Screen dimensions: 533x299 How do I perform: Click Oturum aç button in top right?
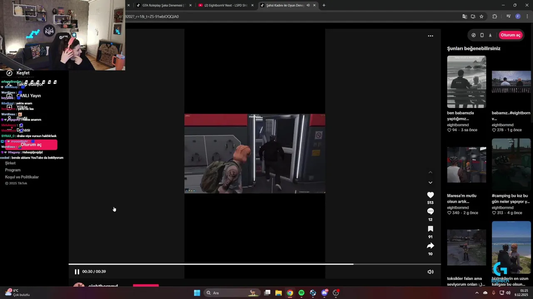point(511,35)
